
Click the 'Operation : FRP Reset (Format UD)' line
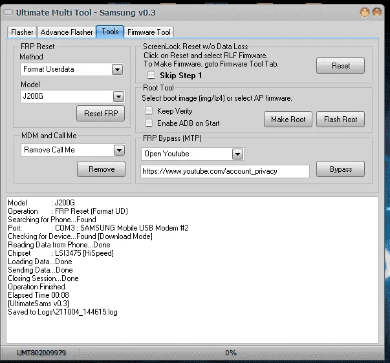(68, 211)
